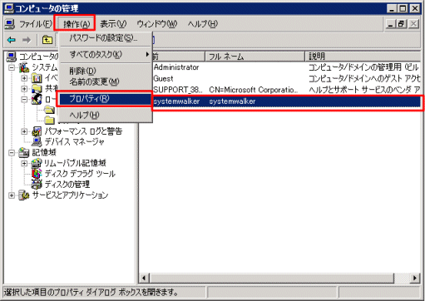
Task: Minimize the inner MDI child window
Action: coord(390,24)
